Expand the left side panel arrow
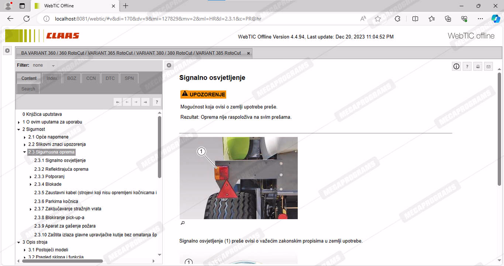504x266 pixels. point(7,51)
